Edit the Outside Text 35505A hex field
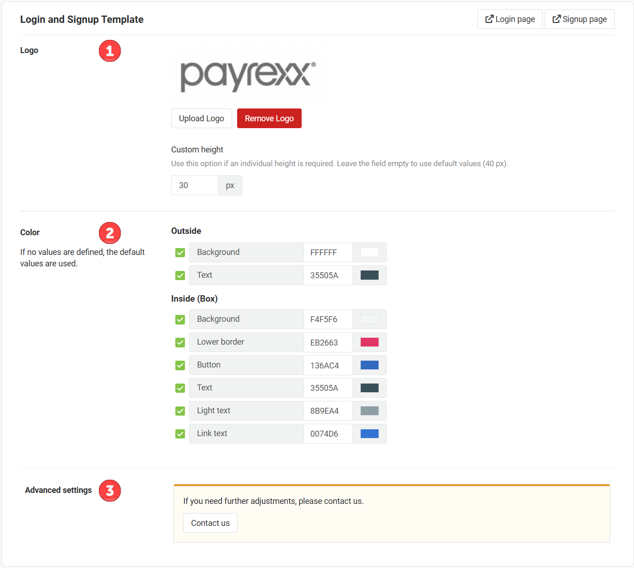Screen dimensions: 634x568 pyautogui.click(x=328, y=276)
